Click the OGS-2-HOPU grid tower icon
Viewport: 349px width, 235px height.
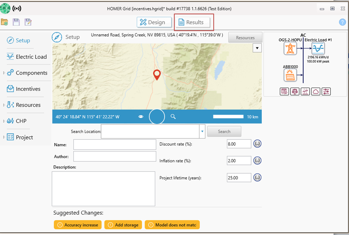click(x=291, y=49)
